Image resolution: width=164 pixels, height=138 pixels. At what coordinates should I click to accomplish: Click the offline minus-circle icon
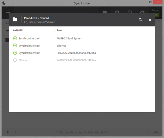(15, 60)
